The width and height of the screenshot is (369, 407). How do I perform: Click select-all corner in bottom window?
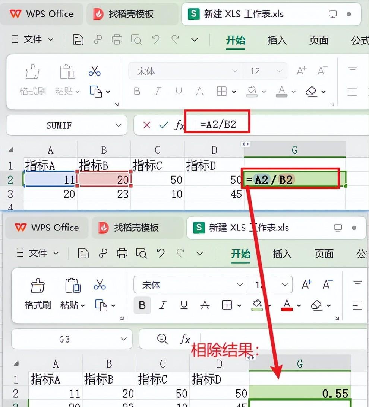tap(16, 364)
